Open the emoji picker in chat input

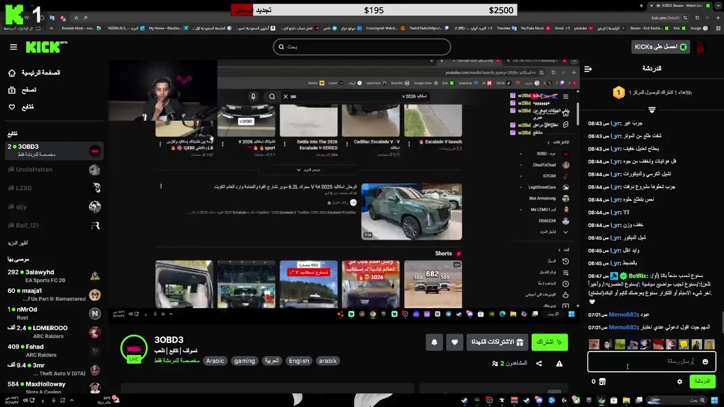(x=705, y=362)
